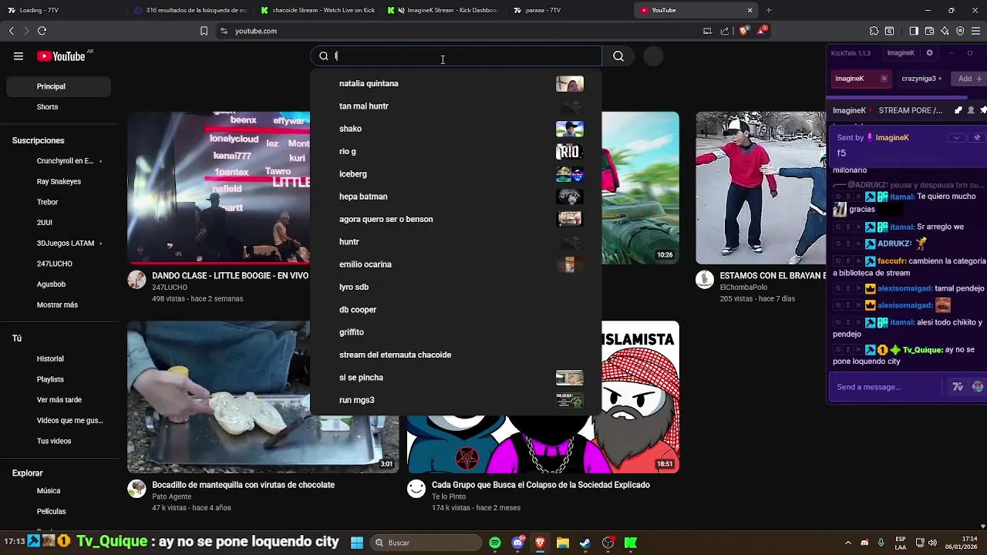The height and width of the screenshot is (555, 987).
Task: Open Ver más tarde in sidebar
Action: 59,400
